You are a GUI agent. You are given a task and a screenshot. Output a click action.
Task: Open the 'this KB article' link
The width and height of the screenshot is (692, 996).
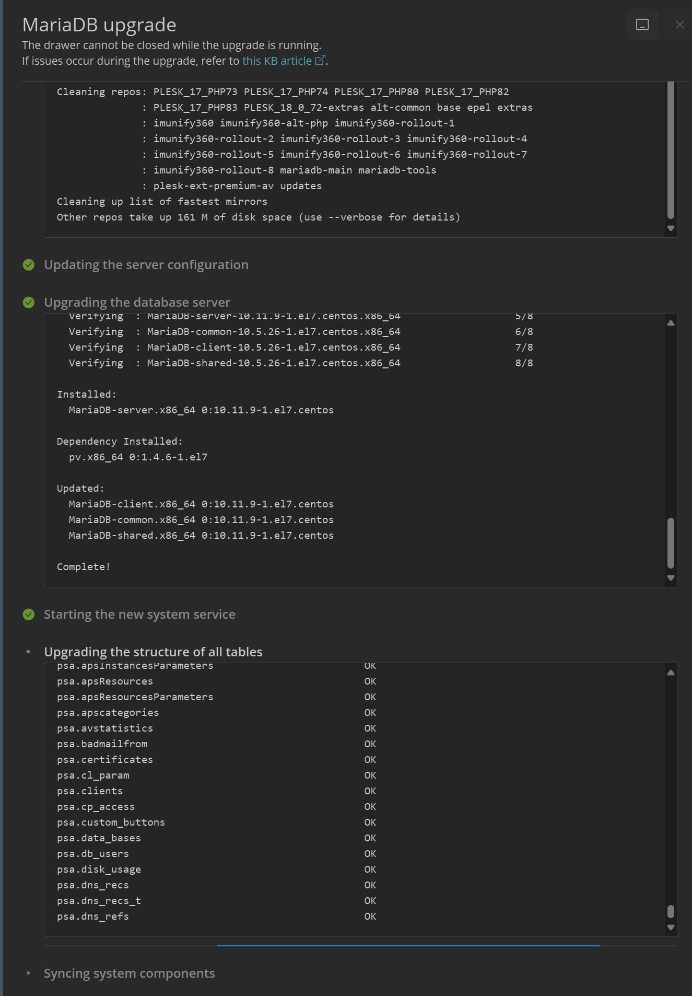pos(277,61)
